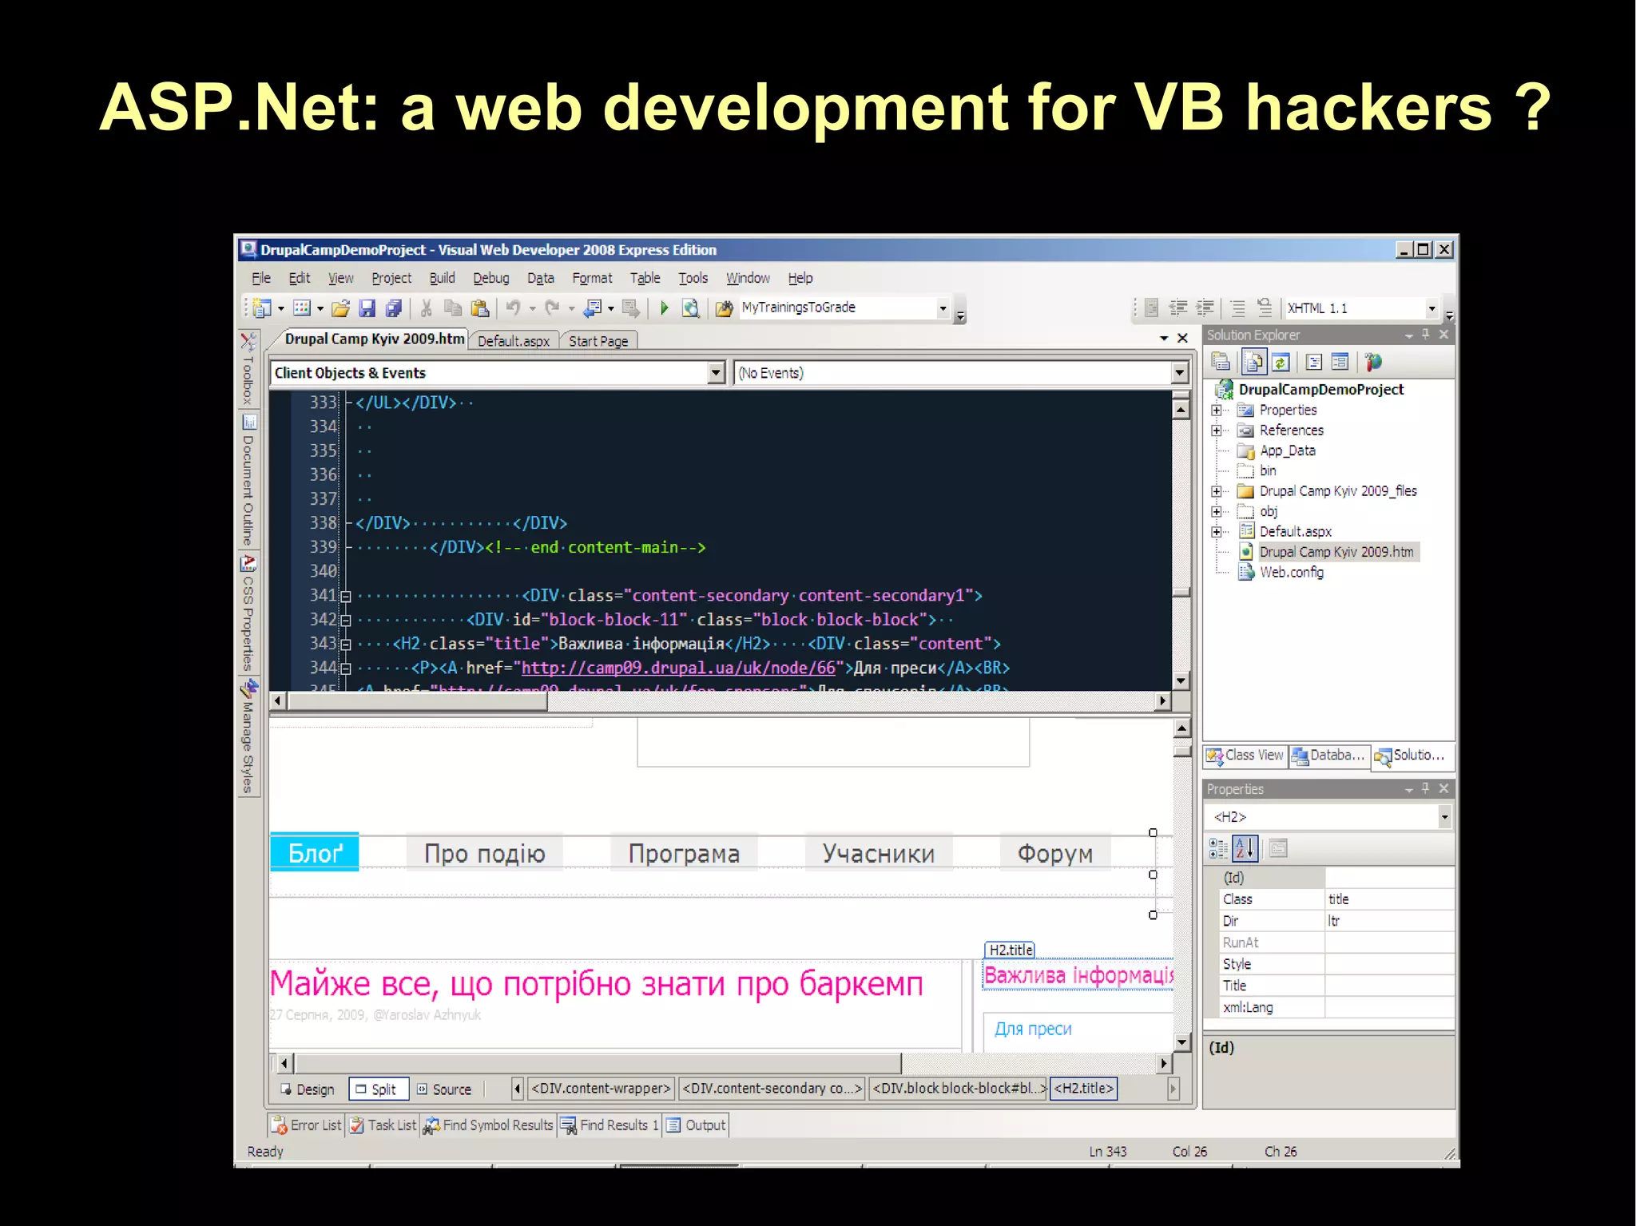Screen dimensions: 1636x1226
Task: Open the File menu
Action: [x=261, y=278]
